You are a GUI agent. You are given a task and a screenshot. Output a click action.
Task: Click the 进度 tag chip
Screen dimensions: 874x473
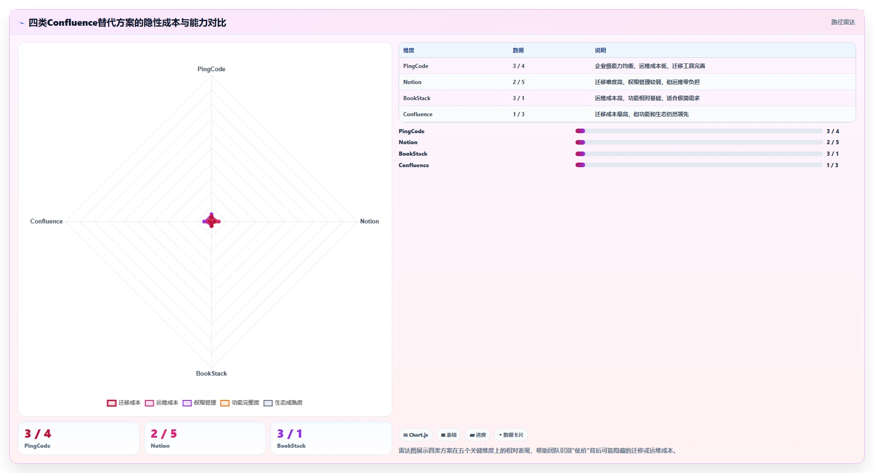[478, 435]
